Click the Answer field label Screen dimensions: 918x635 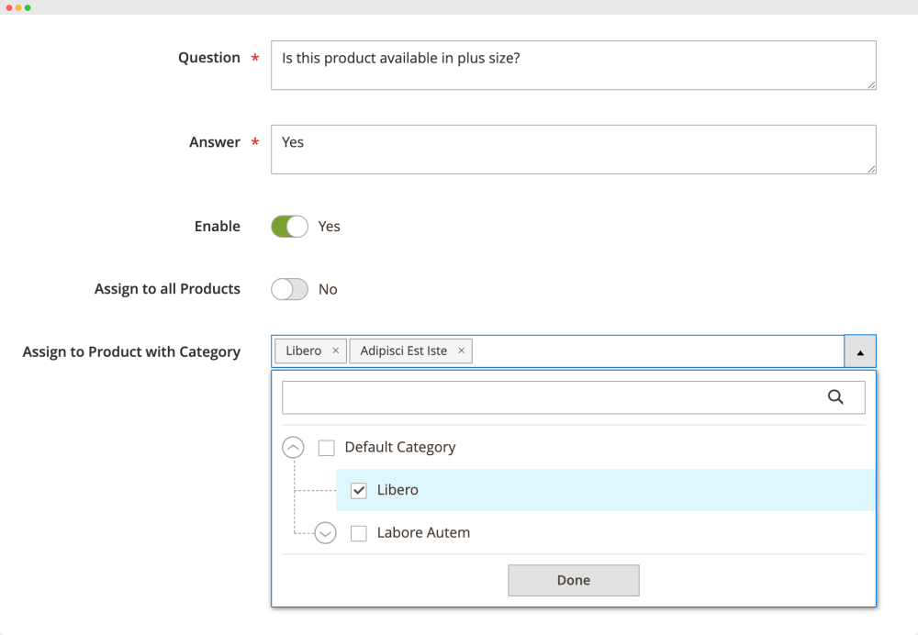[214, 142]
